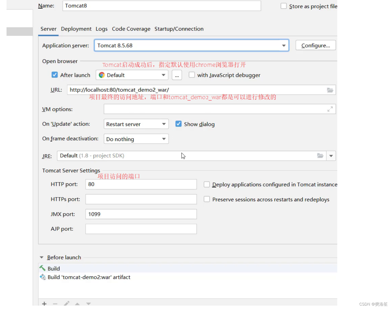The width and height of the screenshot is (392, 309).
Task: Check 'Preserve sessions across restarts and redeploys'
Action: point(206,199)
